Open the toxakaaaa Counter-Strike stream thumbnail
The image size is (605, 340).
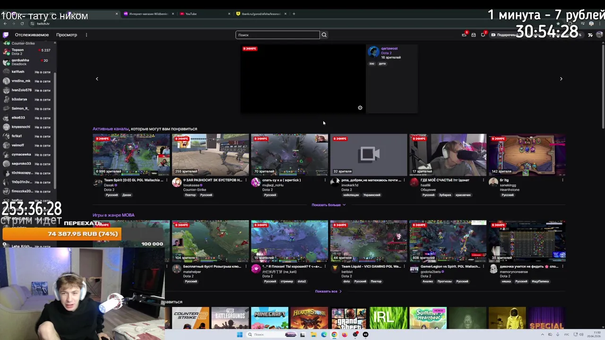click(x=210, y=154)
